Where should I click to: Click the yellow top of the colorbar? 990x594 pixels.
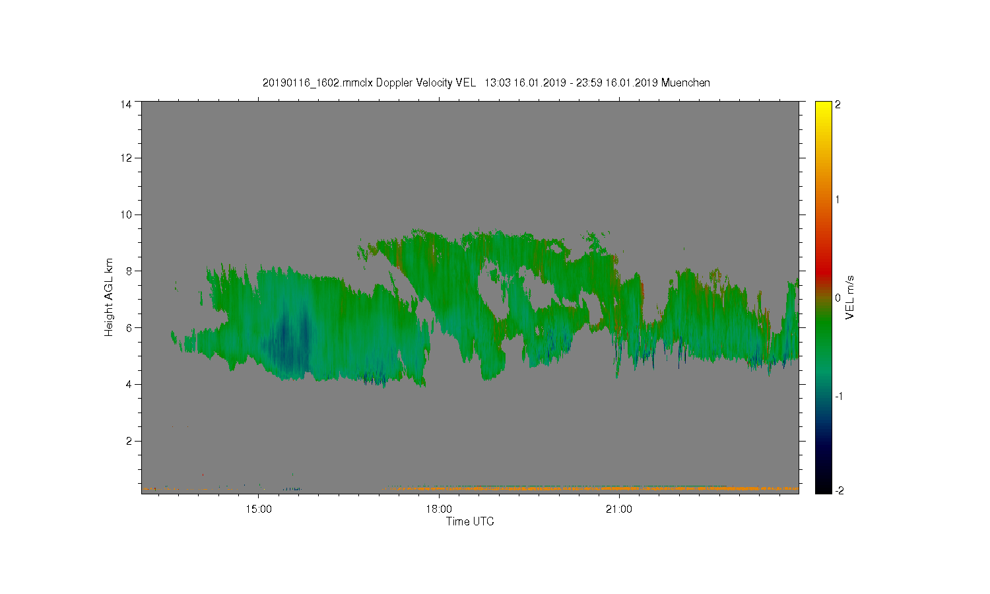823,108
